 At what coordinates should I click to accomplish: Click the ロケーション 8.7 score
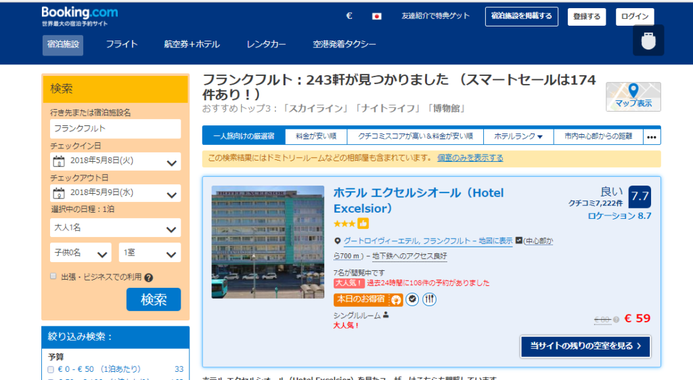619,216
